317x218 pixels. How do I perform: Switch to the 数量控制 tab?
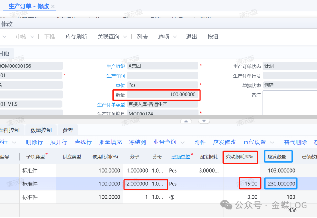[41, 130]
